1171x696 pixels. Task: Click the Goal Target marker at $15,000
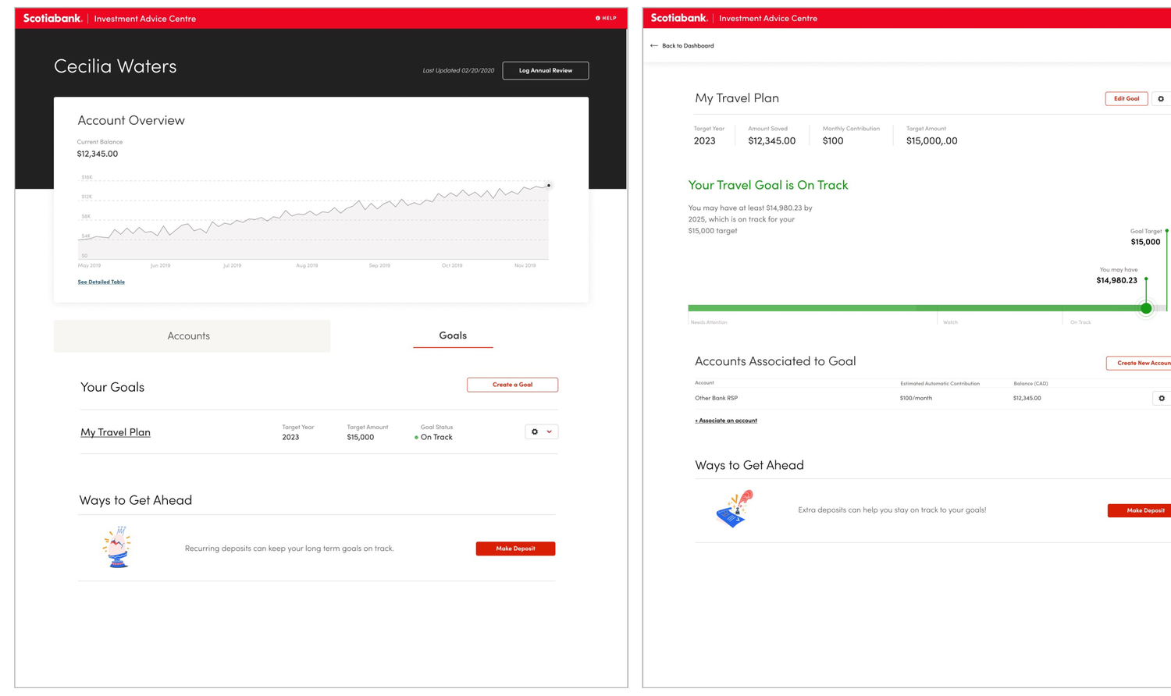point(1166,232)
